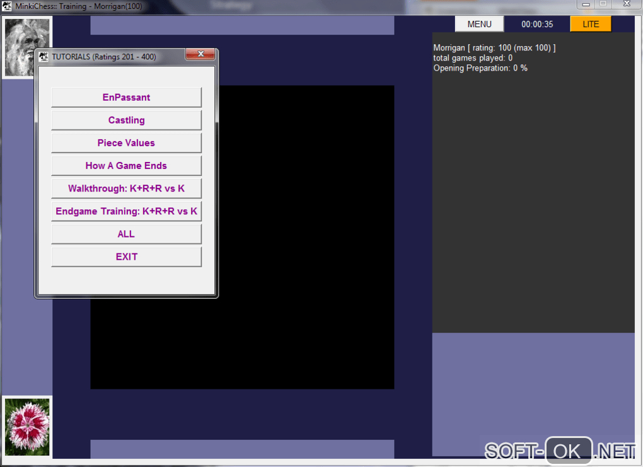Viewport: 643px width, 467px height.
Task: Click the MinkiChess title bar icon
Action: tap(6, 6)
